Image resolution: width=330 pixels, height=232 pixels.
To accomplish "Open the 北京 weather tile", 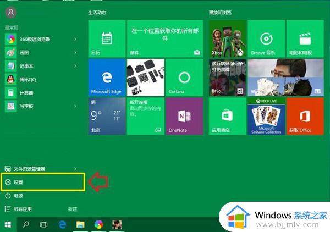I will click(107, 116).
